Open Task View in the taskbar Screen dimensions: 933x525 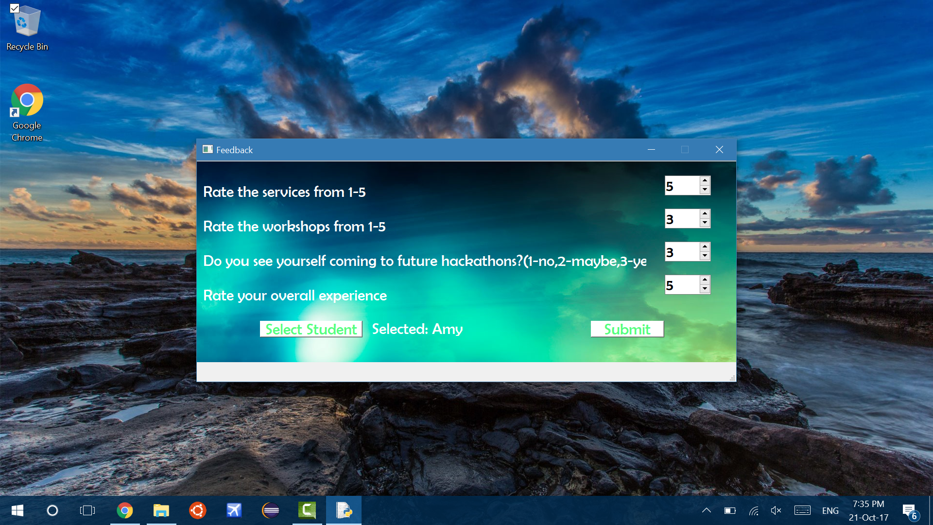pos(87,510)
